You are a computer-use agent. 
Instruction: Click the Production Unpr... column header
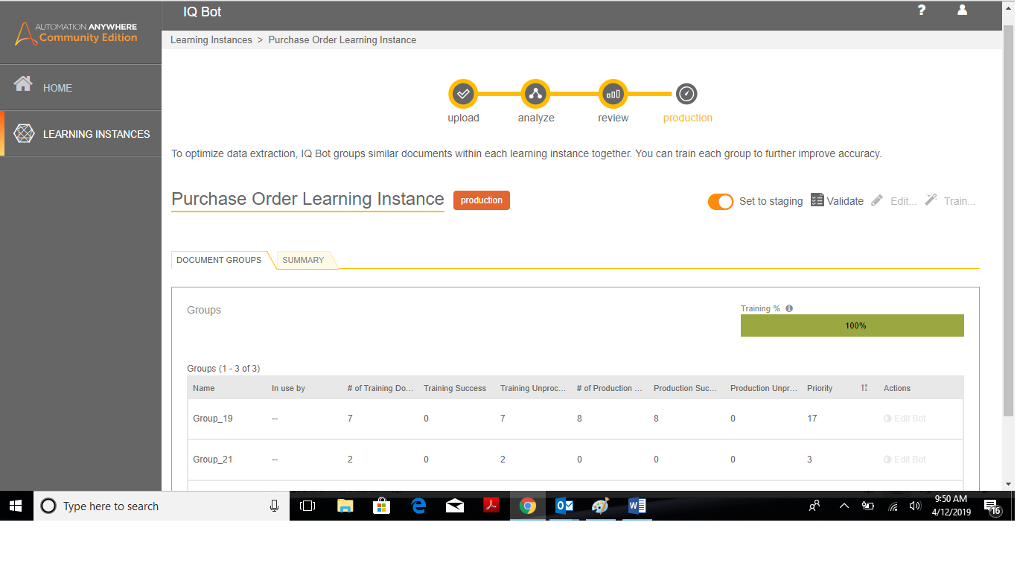point(762,388)
